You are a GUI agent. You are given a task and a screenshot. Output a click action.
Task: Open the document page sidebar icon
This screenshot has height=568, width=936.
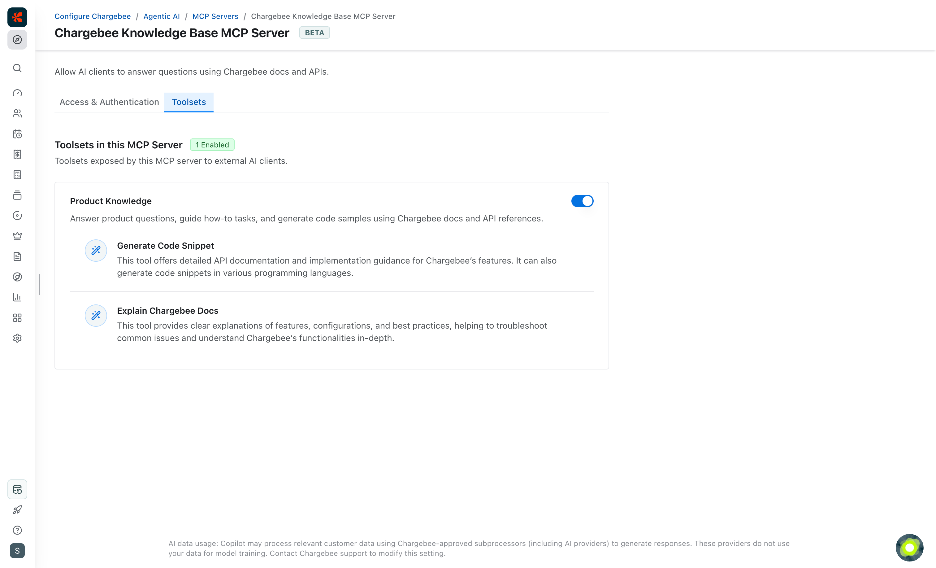tap(17, 257)
